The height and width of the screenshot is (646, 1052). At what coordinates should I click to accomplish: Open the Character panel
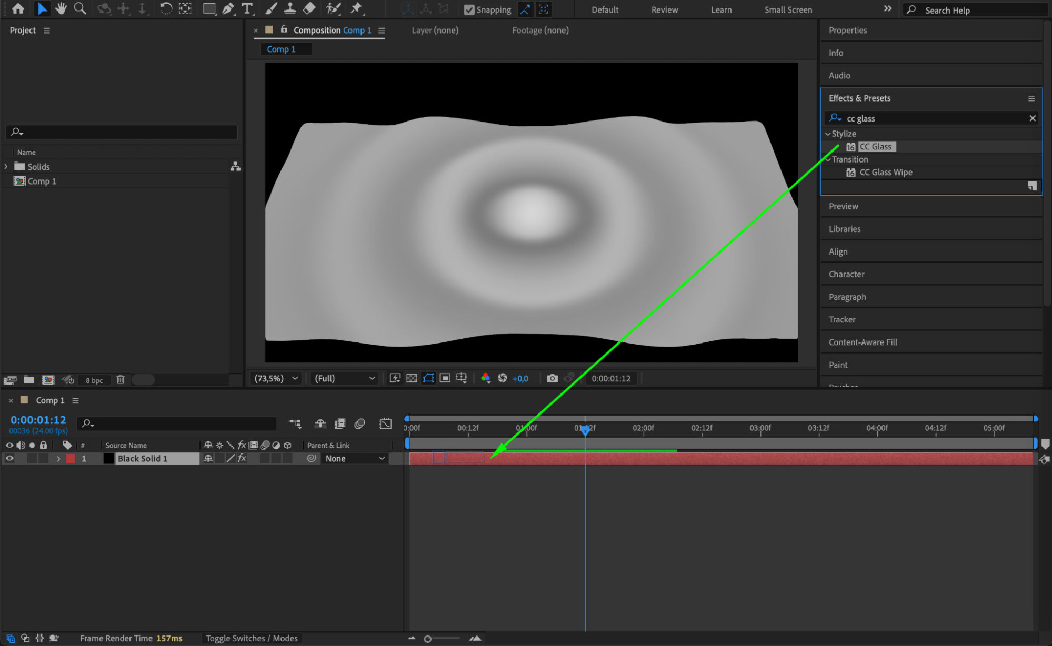tap(846, 274)
